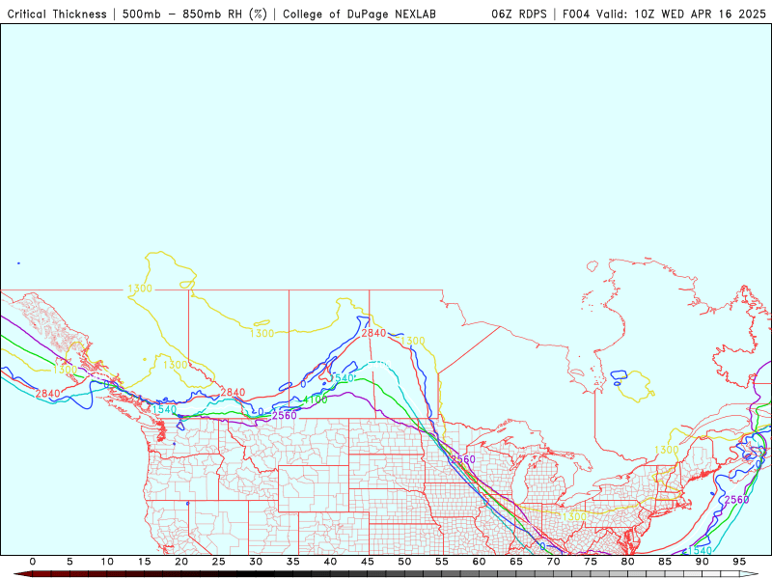Image resolution: width=772 pixels, height=579 pixels.
Task: Click the color bar tick label '65'
Action: pos(516,562)
